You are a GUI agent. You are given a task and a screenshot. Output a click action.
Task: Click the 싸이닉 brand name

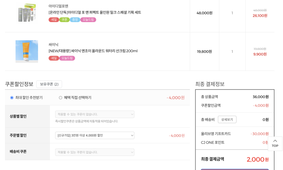click(53, 45)
